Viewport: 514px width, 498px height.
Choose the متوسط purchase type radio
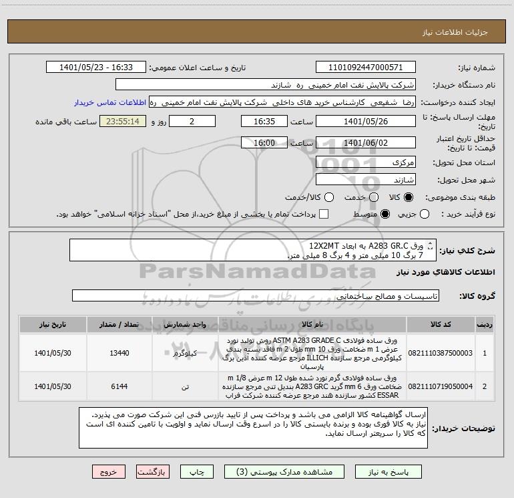coord(385,214)
